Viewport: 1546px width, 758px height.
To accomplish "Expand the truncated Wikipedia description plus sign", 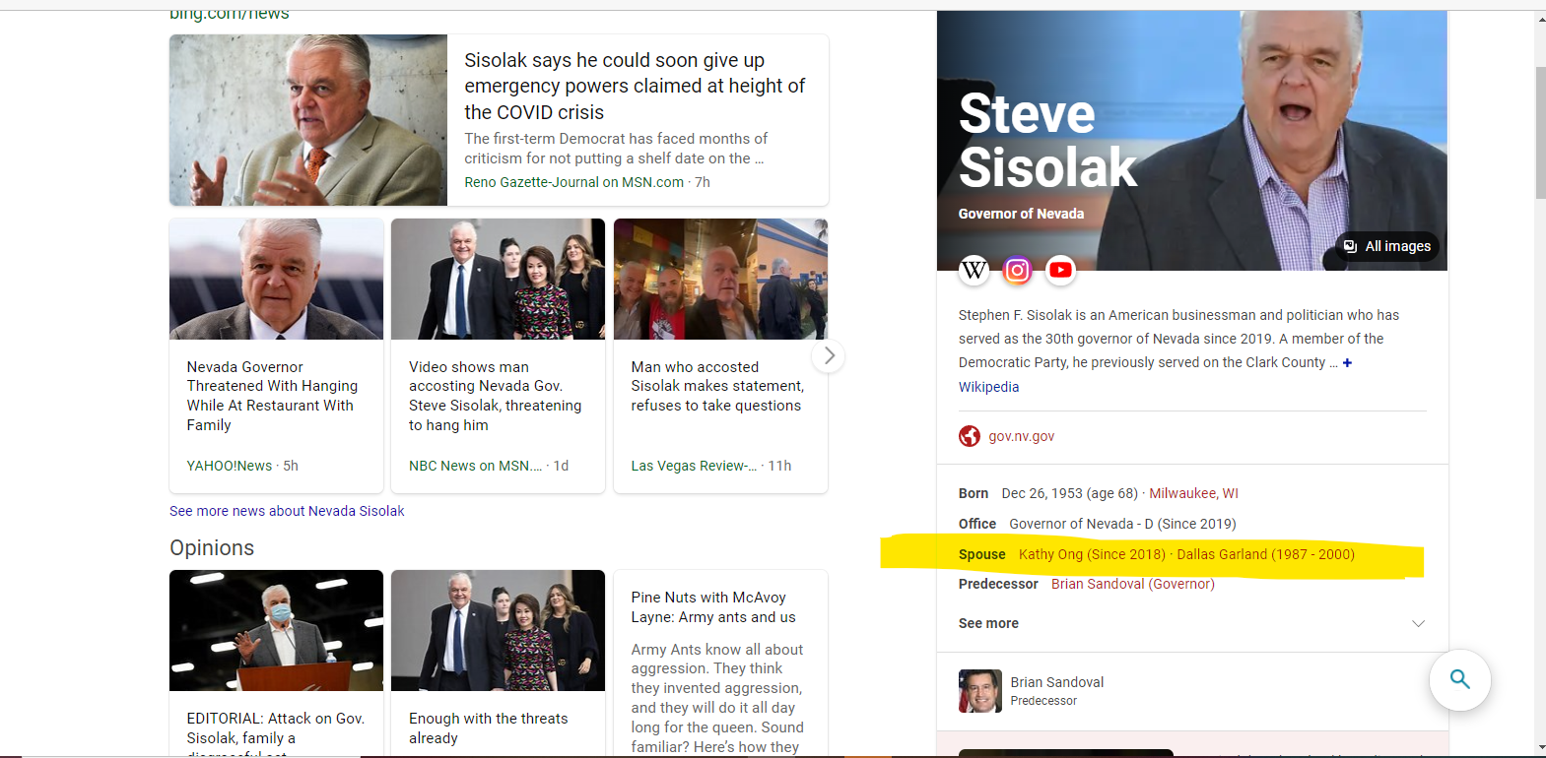I will [x=1347, y=363].
